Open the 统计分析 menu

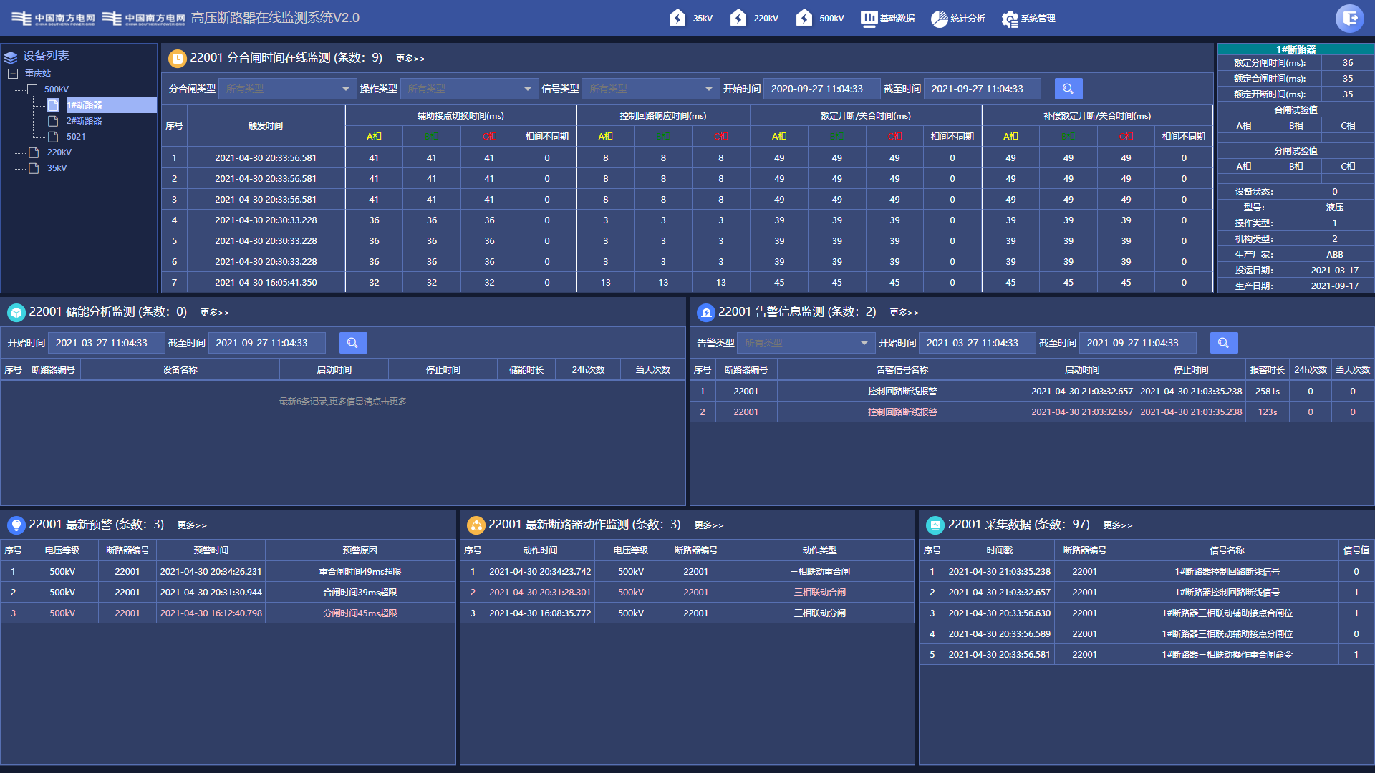(x=957, y=19)
